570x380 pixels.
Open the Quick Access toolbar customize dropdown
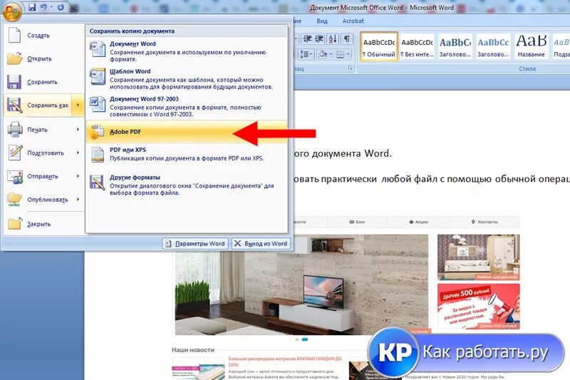point(75,7)
